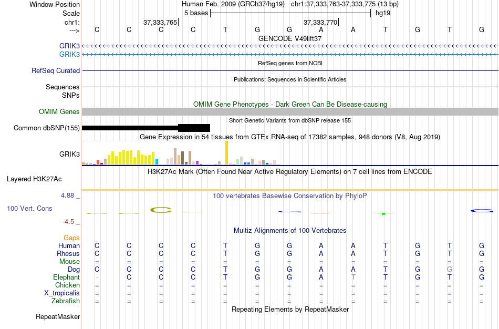Click the green T mark in the PhyloP track
Viewport: 499px width, 329px height.
pyautogui.click(x=383, y=213)
